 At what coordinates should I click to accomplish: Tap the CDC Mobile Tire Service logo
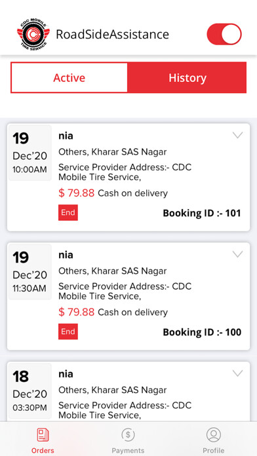(33, 35)
